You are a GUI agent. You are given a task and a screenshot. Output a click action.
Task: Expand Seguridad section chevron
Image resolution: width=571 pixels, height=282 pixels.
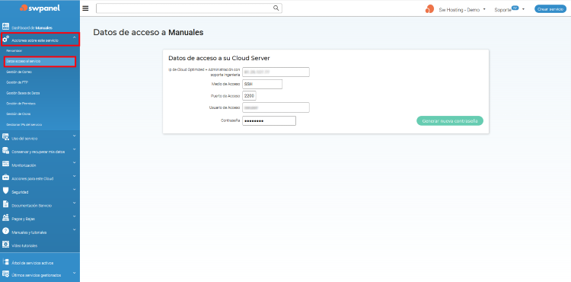pyautogui.click(x=75, y=190)
